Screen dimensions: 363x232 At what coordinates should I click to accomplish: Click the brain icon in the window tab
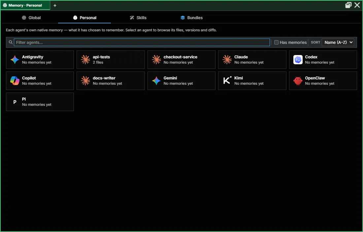[5, 5]
